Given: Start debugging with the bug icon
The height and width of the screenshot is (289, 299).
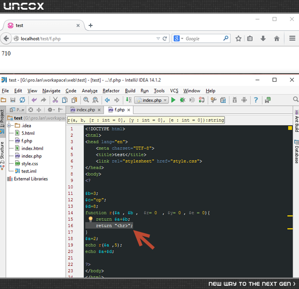Looking at the screenshot, I should pyautogui.click(x=183, y=100).
